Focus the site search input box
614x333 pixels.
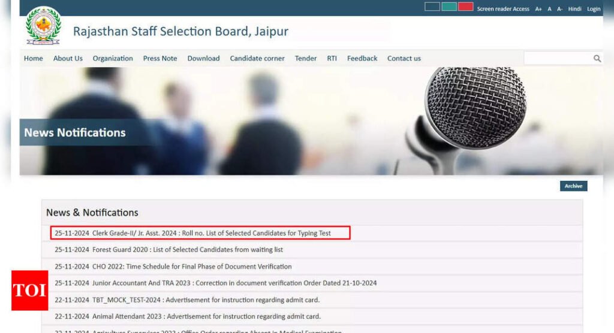click(x=558, y=58)
